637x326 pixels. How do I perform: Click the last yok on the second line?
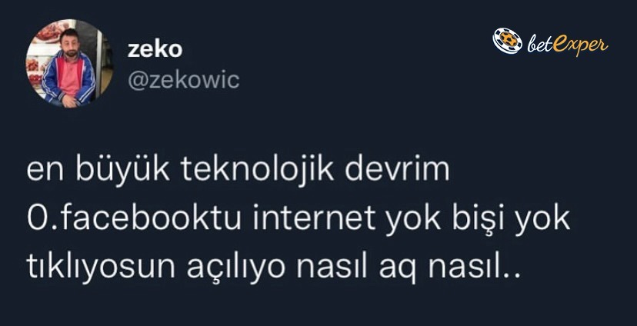point(542,219)
